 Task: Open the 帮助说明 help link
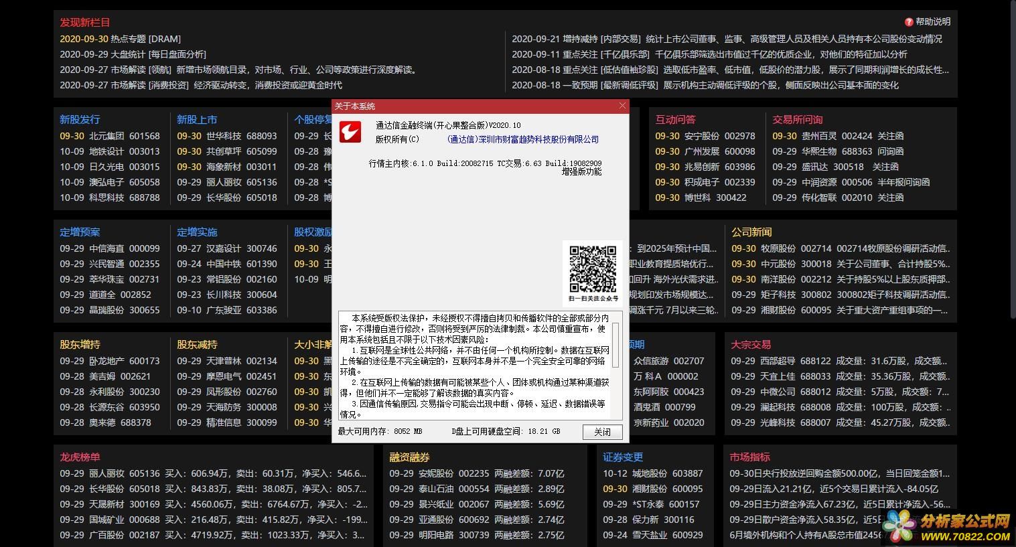click(933, 21)
